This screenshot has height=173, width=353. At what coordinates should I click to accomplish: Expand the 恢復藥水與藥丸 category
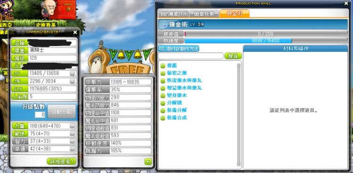[163, 81]
